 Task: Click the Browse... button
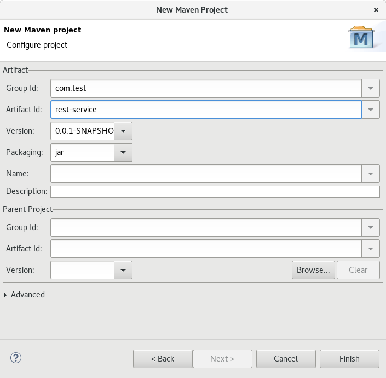[313, 270]
